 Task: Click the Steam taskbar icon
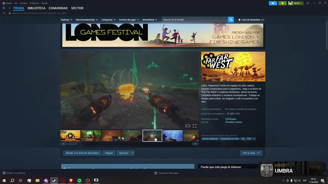tap(54, 180)
